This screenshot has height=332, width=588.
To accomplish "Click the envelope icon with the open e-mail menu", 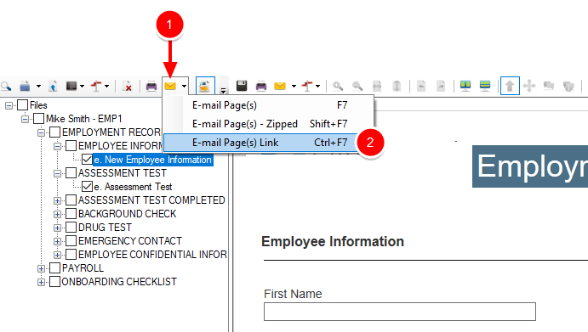I will 170,86.
